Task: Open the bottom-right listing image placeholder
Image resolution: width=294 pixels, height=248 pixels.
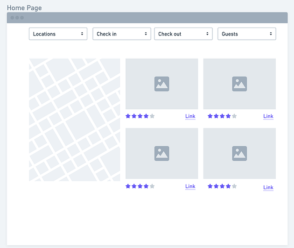Action: pos(239,154)
